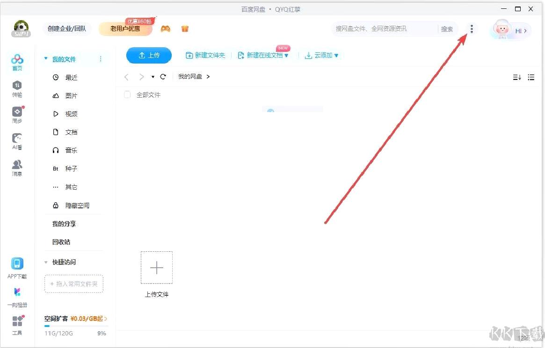Open 回收站 recycle bin

click(x=61, y=242)
